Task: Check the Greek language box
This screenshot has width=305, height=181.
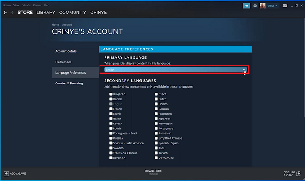Action: tap(111, 114)
